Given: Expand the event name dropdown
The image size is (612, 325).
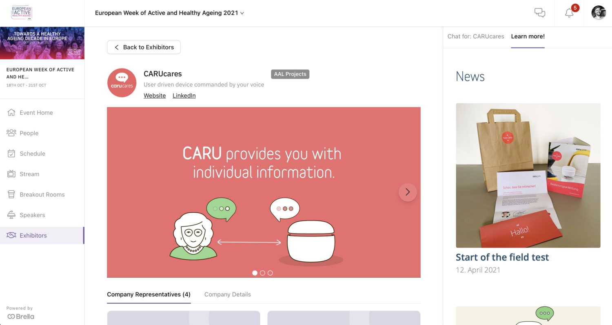Looking at the screenshot, I should coord(242,13).
